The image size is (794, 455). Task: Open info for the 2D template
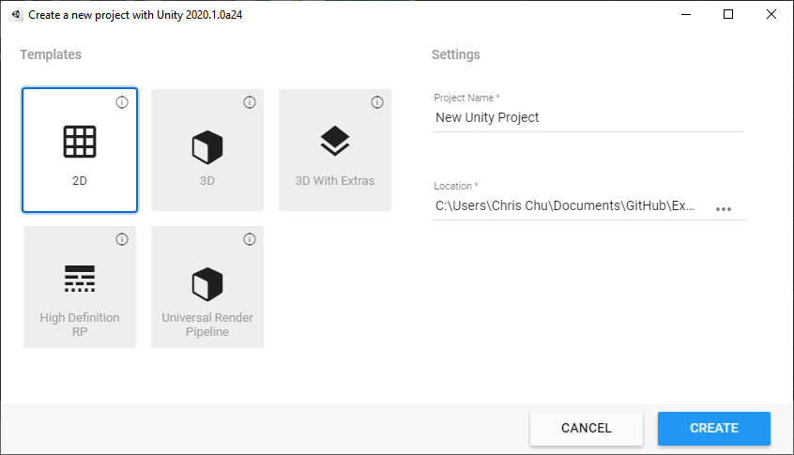(122, 102)
